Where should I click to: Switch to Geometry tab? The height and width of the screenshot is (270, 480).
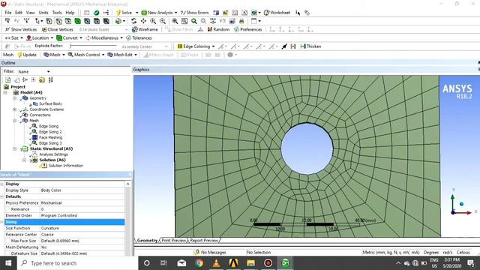[147, 241]
